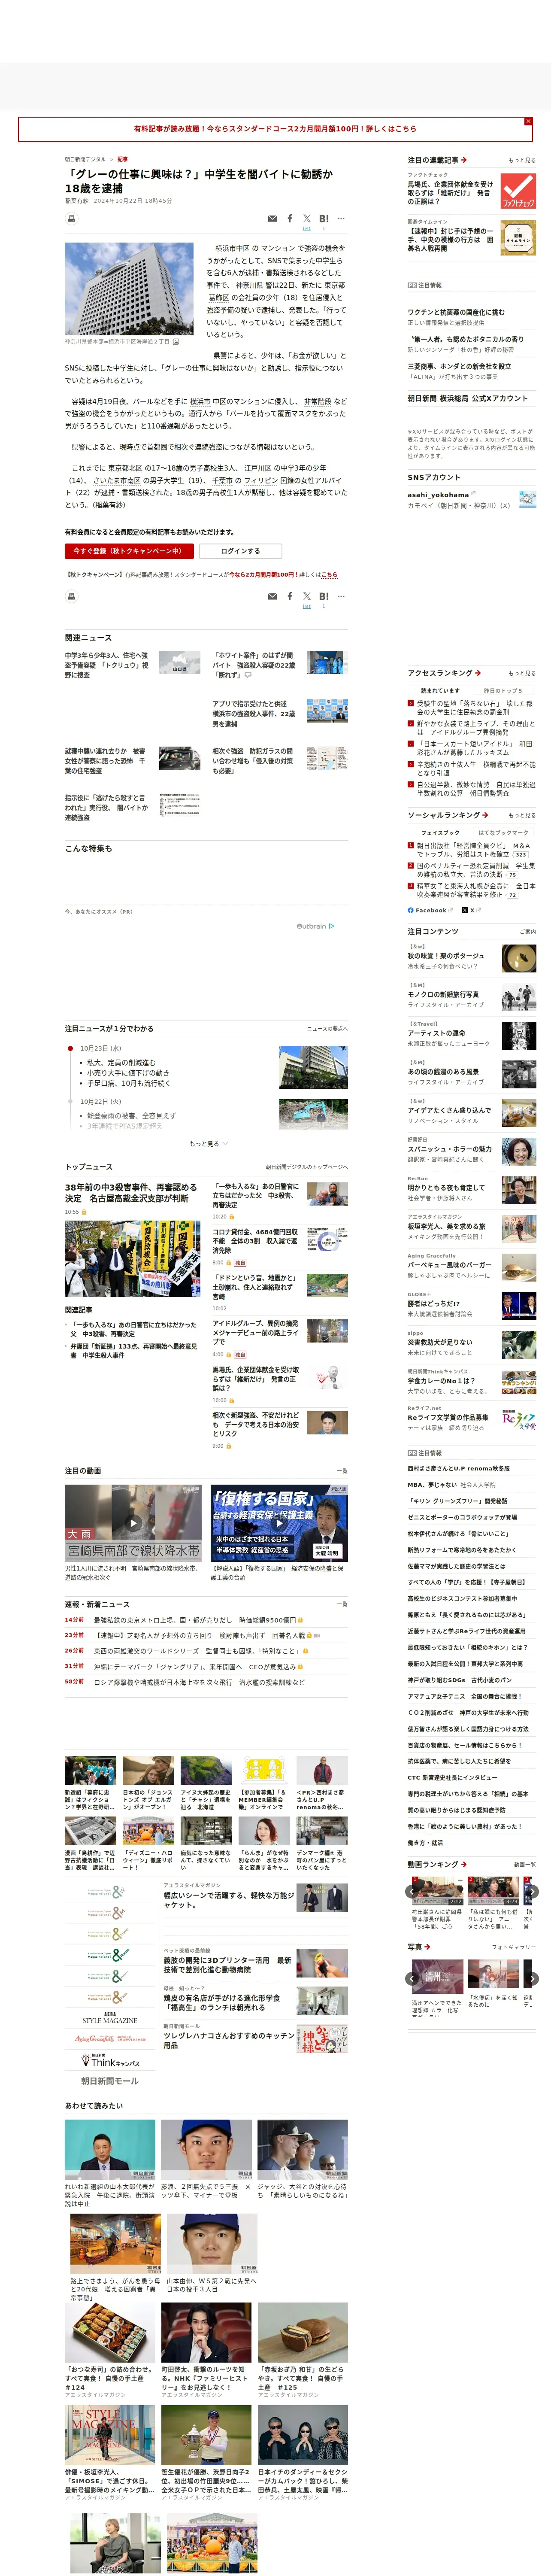Open the 14分前 news 東京メトロ上場 item
This screenshot has width=551, height=2576.
(195, 1620)
